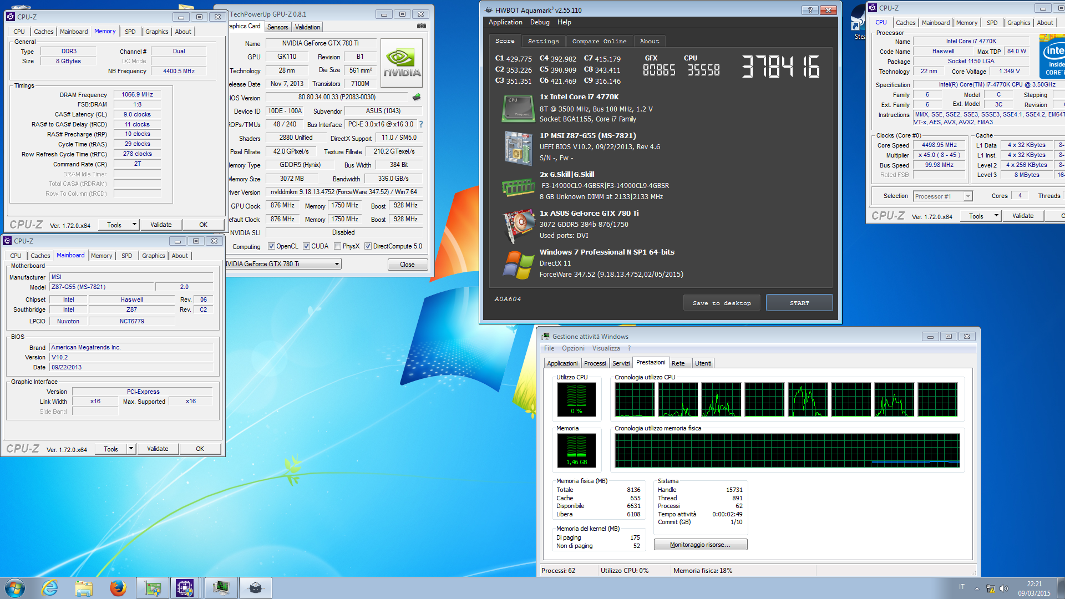The width and height of the screenshot is (1065, 599).
Task: Click the Task Manager title bar icon
Action: pyautogui.click(x=546, y=336)
